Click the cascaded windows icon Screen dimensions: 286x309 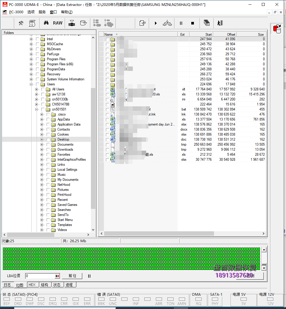click(207, 23)
